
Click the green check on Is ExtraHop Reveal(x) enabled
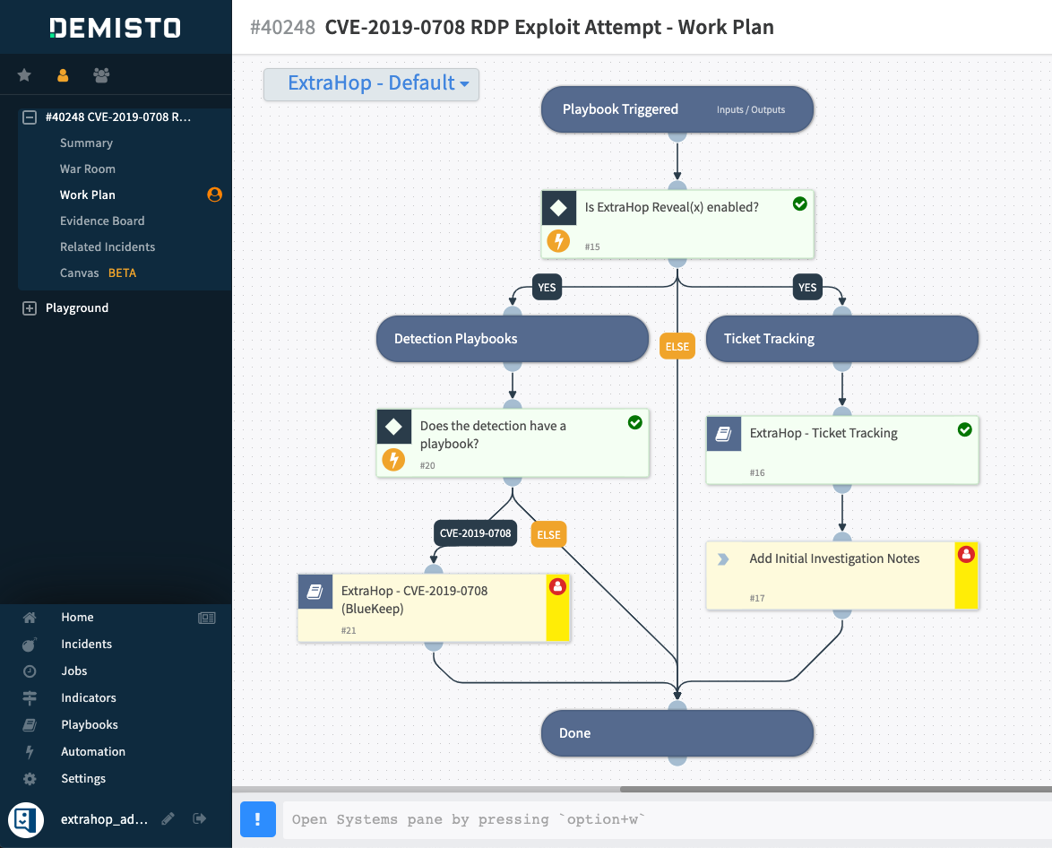click(799, 203)
